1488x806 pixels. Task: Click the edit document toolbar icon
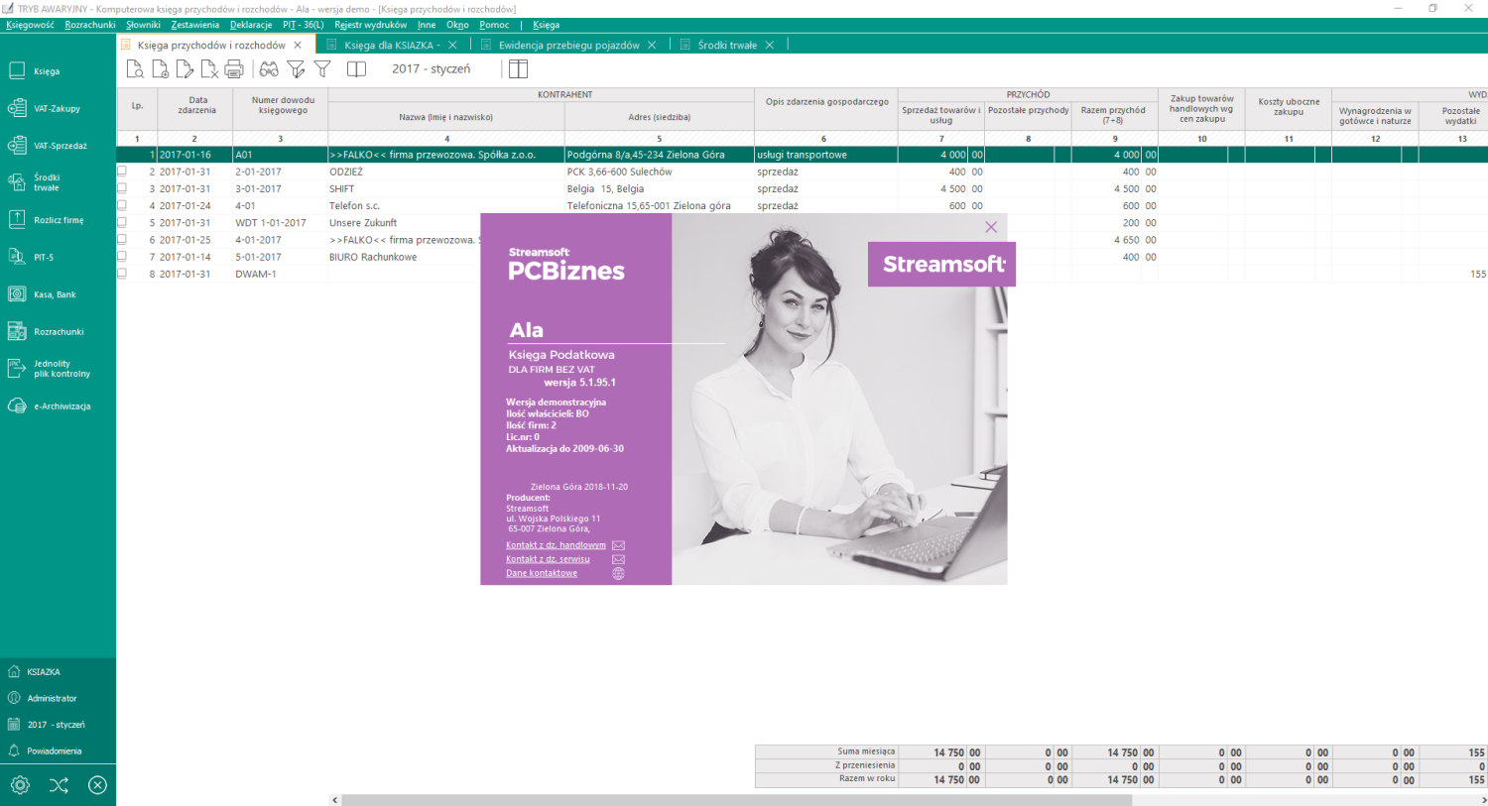(x=185, y=68)
